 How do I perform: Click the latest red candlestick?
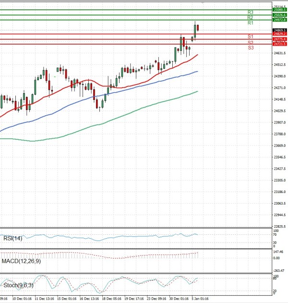point(198,29)
